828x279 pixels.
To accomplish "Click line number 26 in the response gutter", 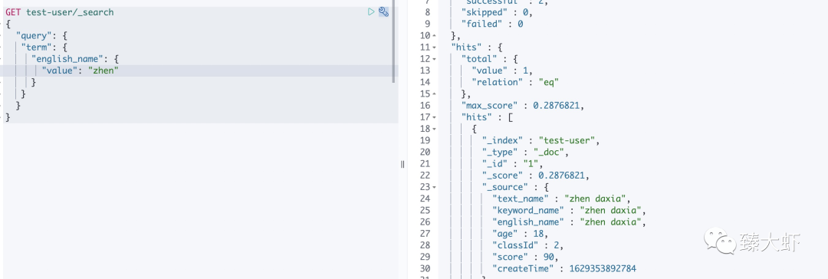I will tap(425, 222).
